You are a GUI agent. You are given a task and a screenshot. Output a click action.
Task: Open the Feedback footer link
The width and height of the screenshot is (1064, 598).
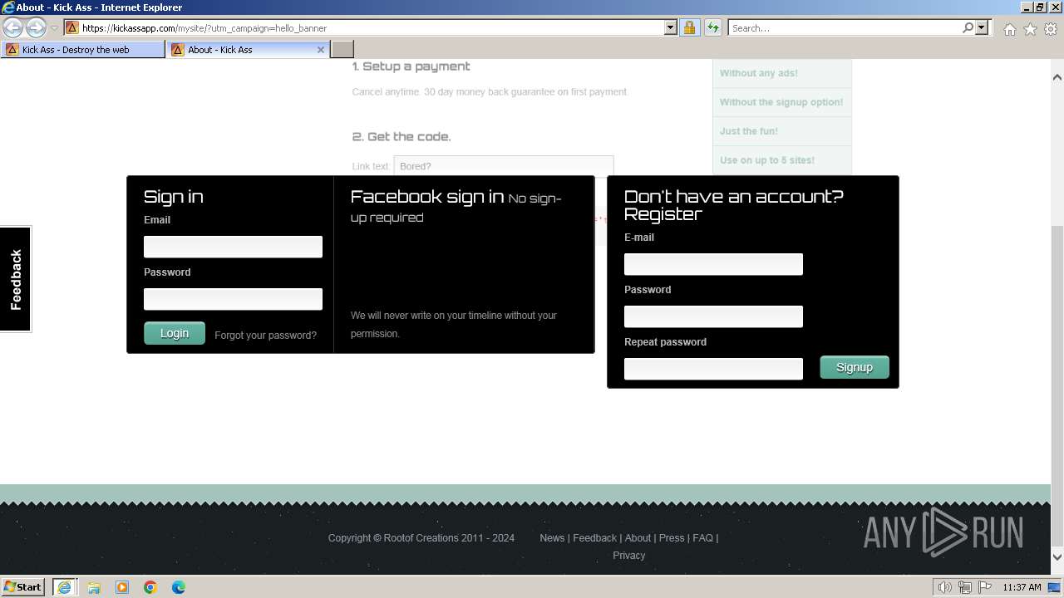(x=594, y=538)
